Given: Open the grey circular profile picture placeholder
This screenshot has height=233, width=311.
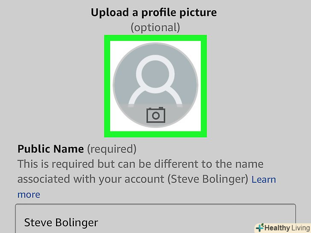Looking at the screenshot, I should click(155, 85).
